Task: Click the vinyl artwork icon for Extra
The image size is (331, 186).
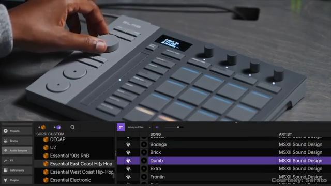Action: tap(144, 169)
